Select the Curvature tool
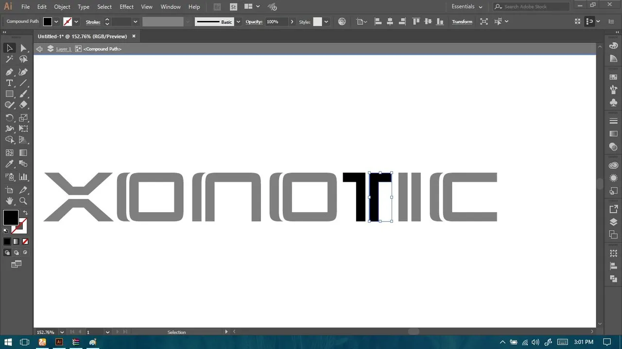This screenshot has width=622, height=349. point(23,72)
